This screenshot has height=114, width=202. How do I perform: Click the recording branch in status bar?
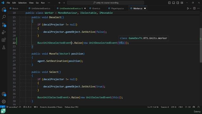(x=12, y=107)
